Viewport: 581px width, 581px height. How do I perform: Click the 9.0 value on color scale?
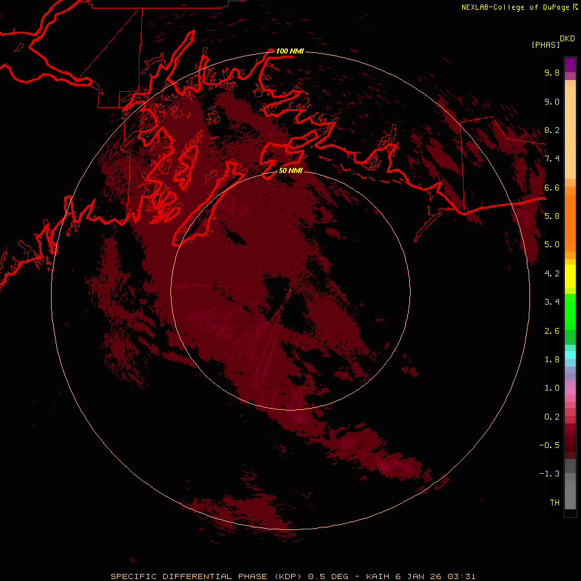(552, 101)
